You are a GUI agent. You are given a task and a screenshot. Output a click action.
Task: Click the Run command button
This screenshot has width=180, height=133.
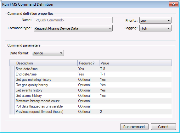point(134,127)
